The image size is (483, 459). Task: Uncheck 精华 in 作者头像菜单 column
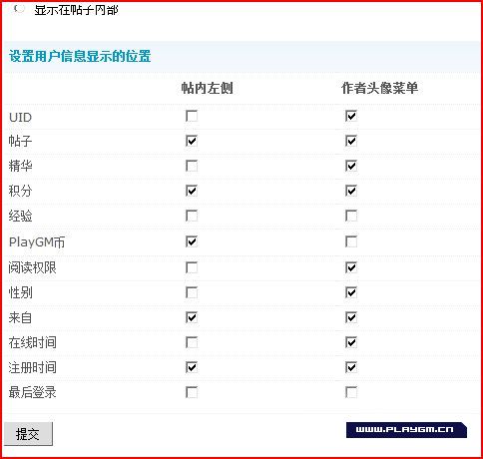pyautogui.click(x=351, y=166)
